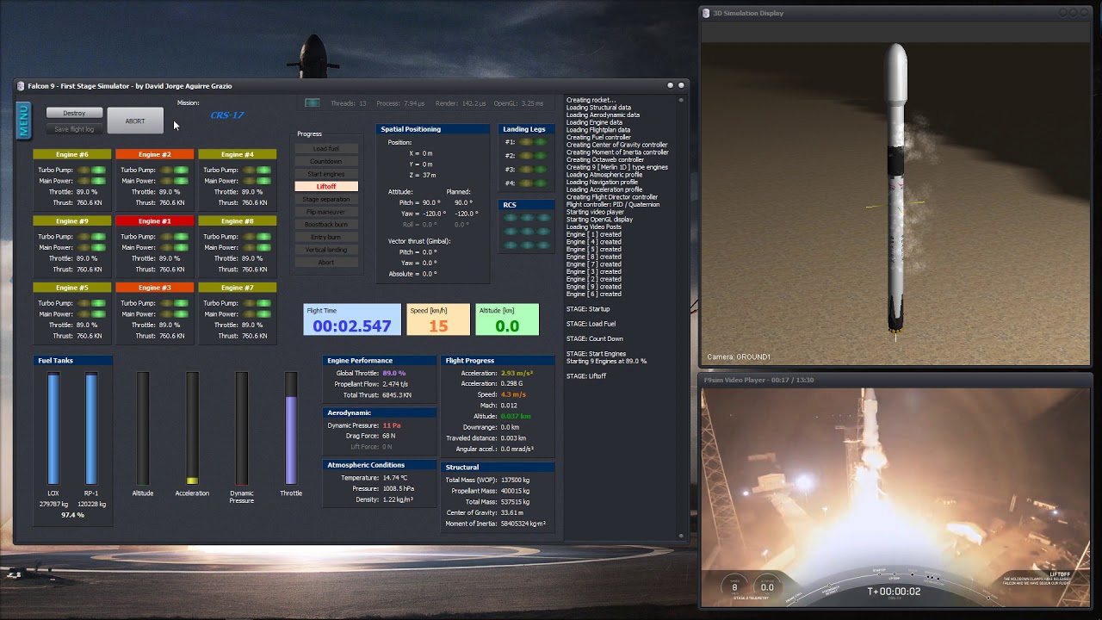
Task: Click the Engine #9 header label
Action: [72, 221]
